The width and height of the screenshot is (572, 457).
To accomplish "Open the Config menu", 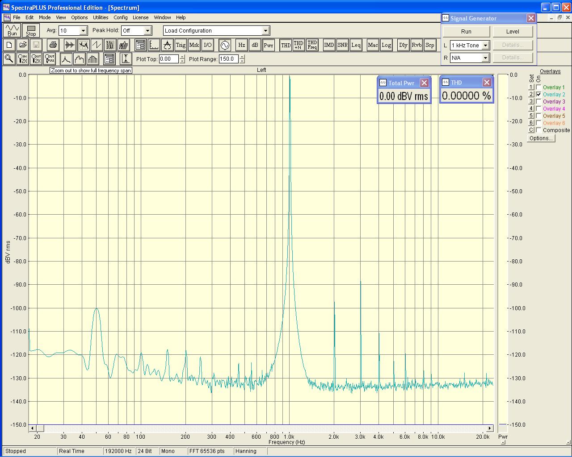I will [120, 17].
